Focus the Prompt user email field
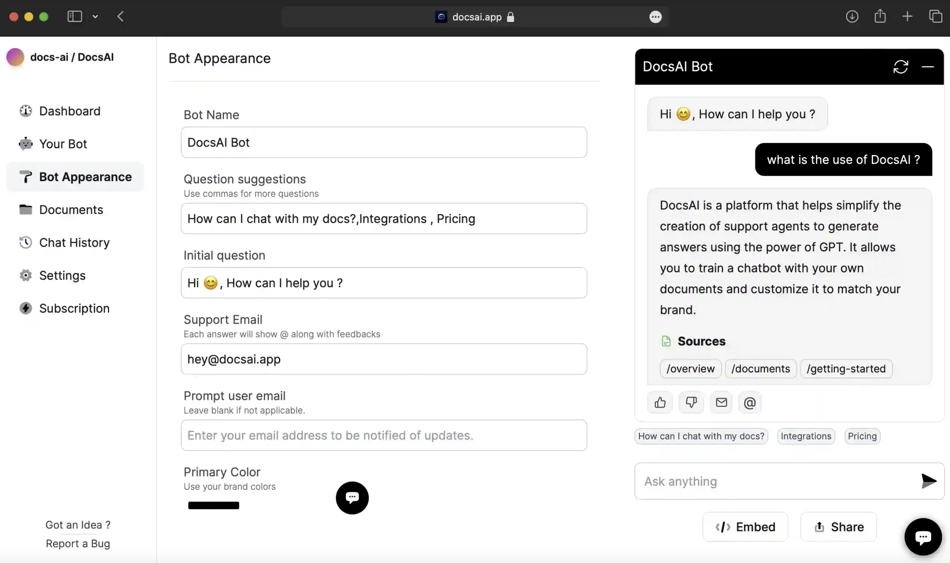This screenshot has height=563, width=950. pyautogui.click(x=383, y=435)
